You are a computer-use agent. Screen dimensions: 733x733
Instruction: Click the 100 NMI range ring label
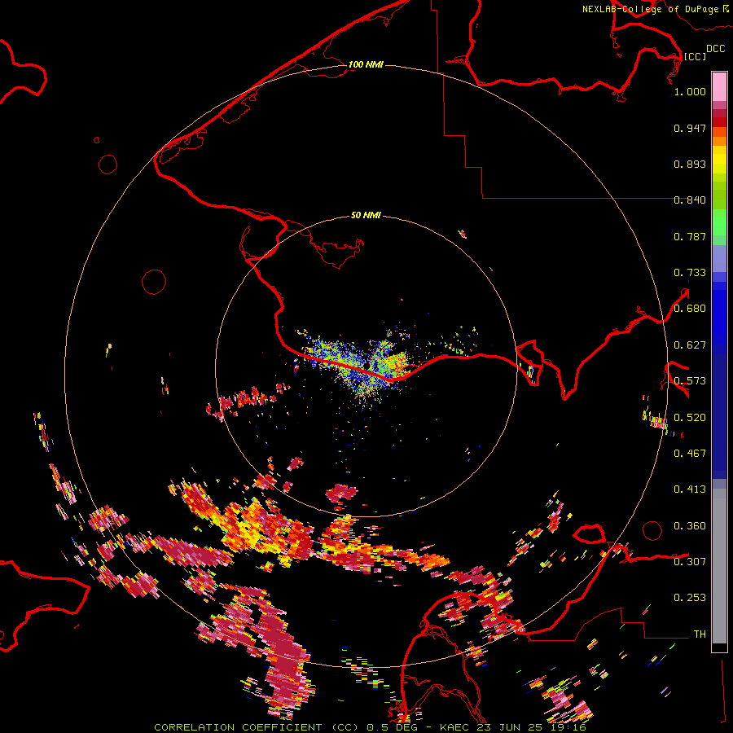pyautogui.click(x=366, y=64)
